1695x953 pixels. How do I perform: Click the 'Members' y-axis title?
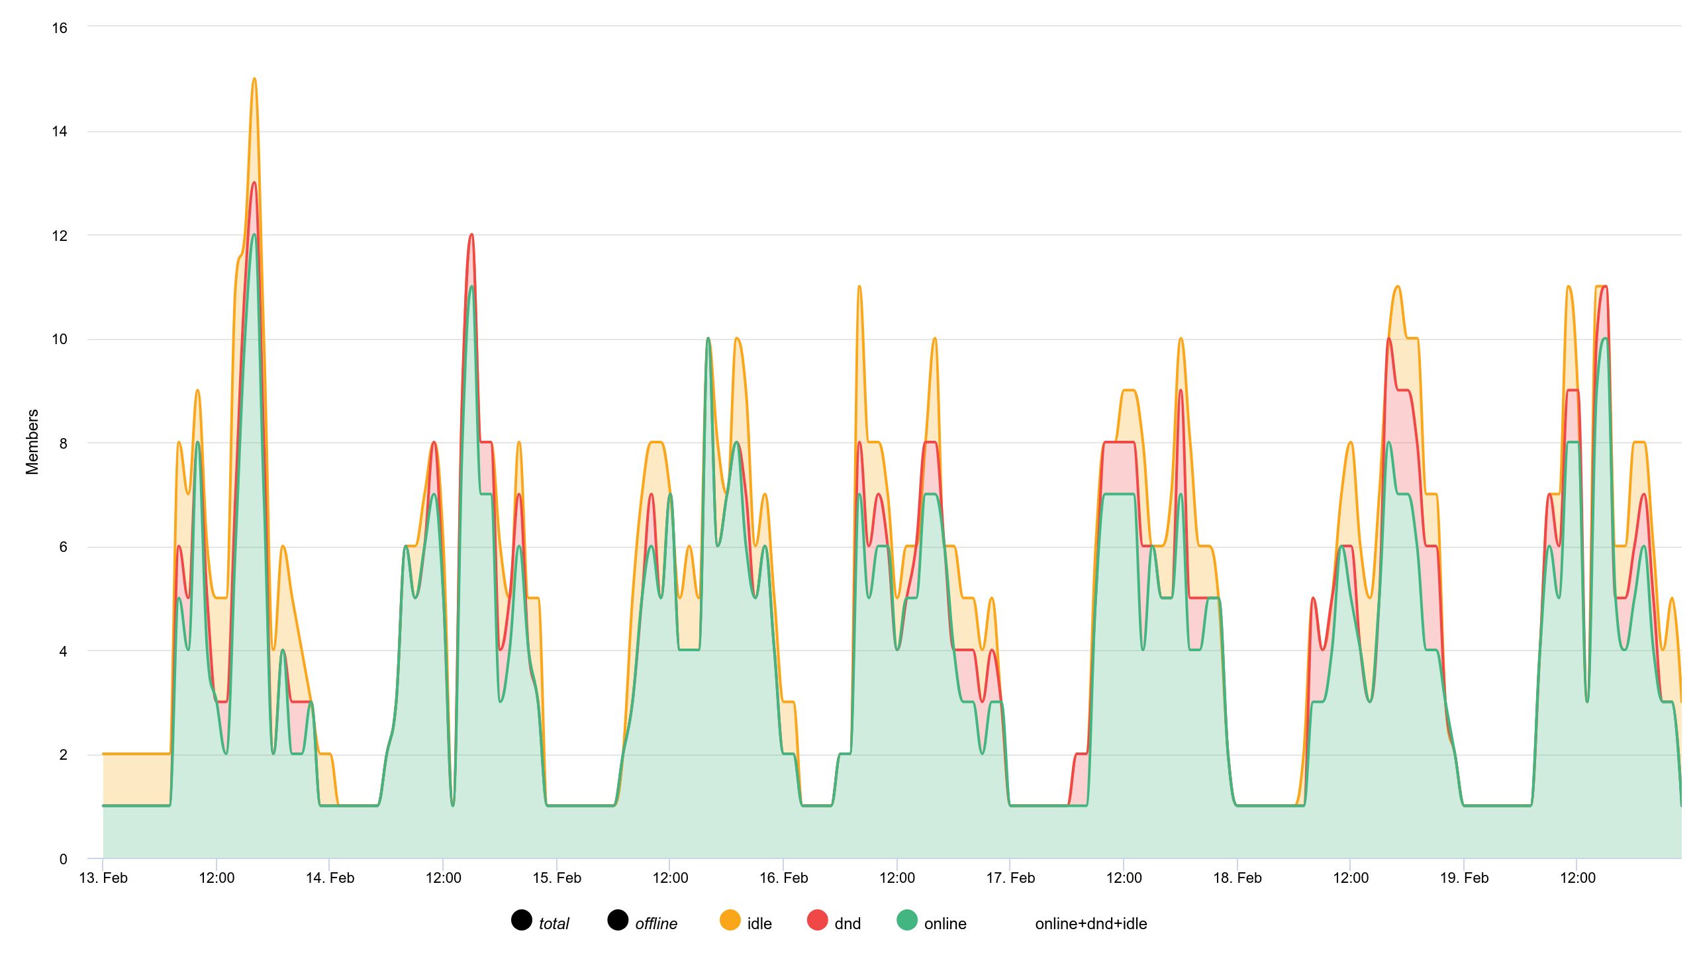click(x=32, y=442)
